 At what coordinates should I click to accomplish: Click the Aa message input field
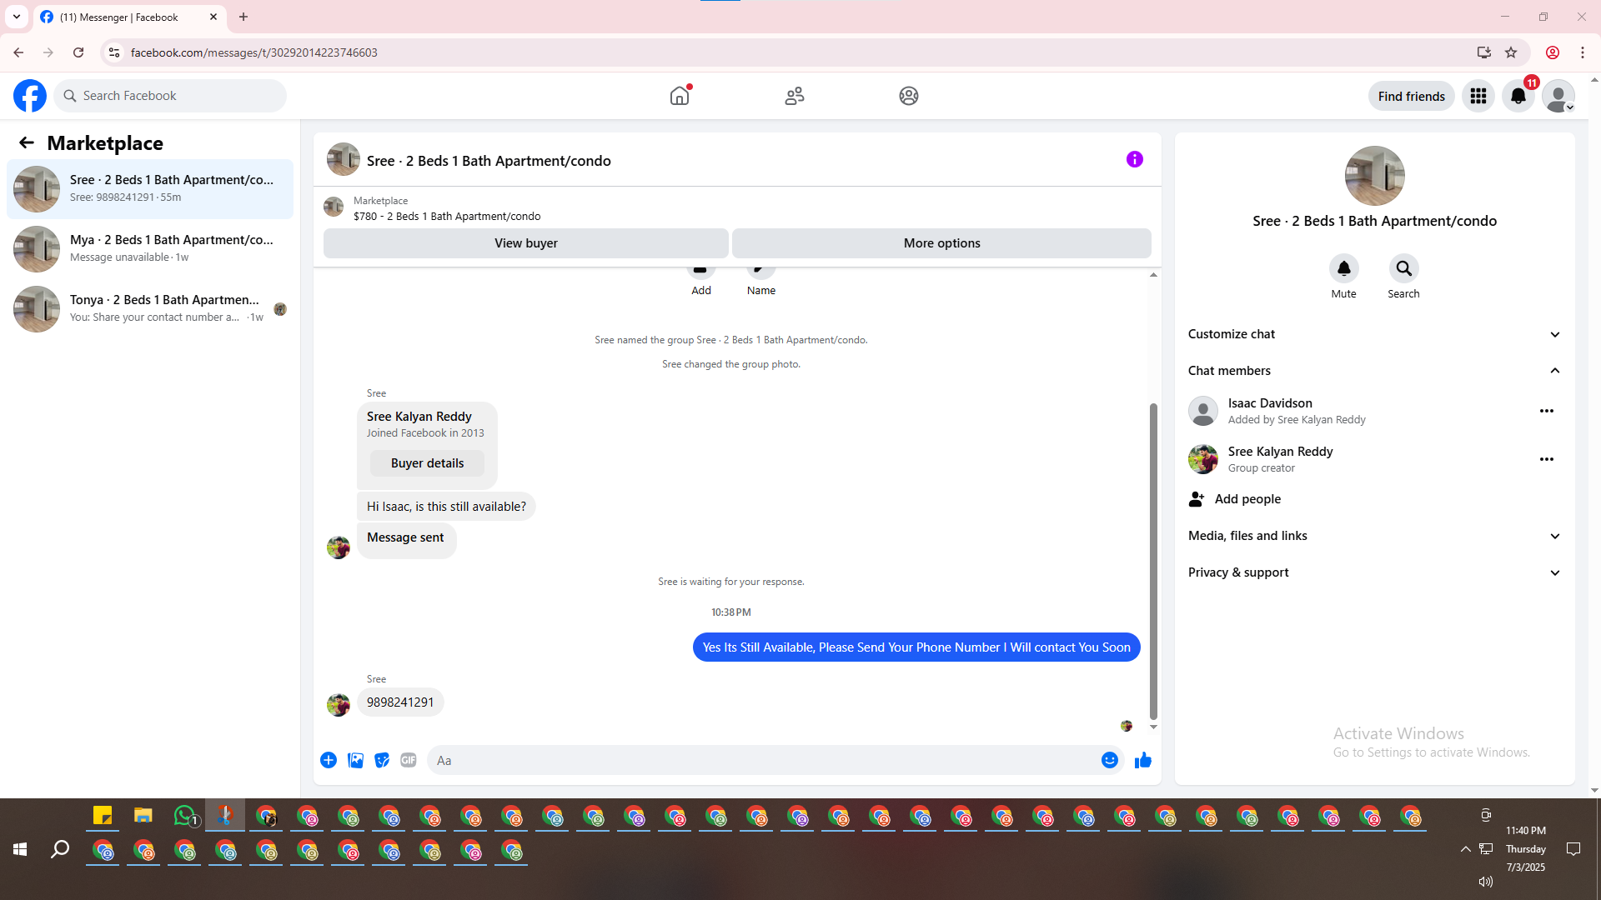point(759,760)
